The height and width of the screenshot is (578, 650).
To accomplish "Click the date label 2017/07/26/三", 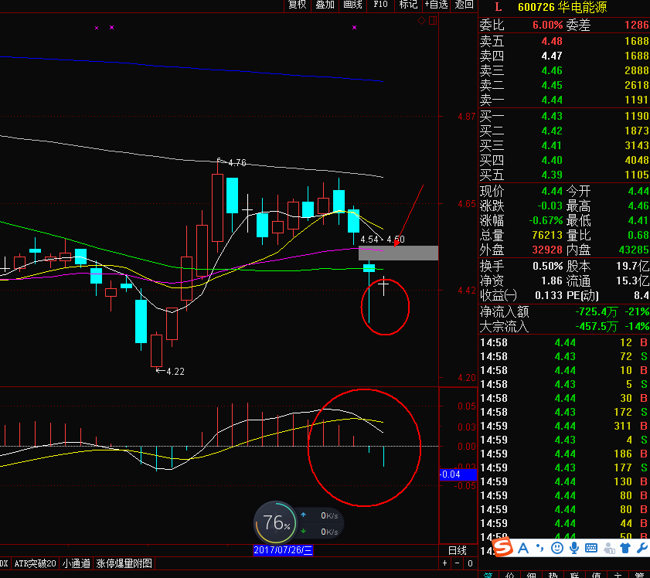I will click(283, 550).
